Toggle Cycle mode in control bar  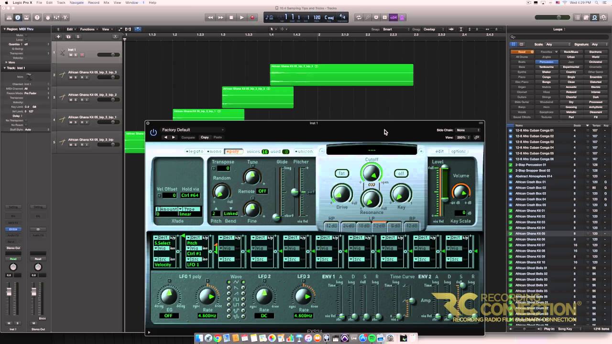point(359,18)
